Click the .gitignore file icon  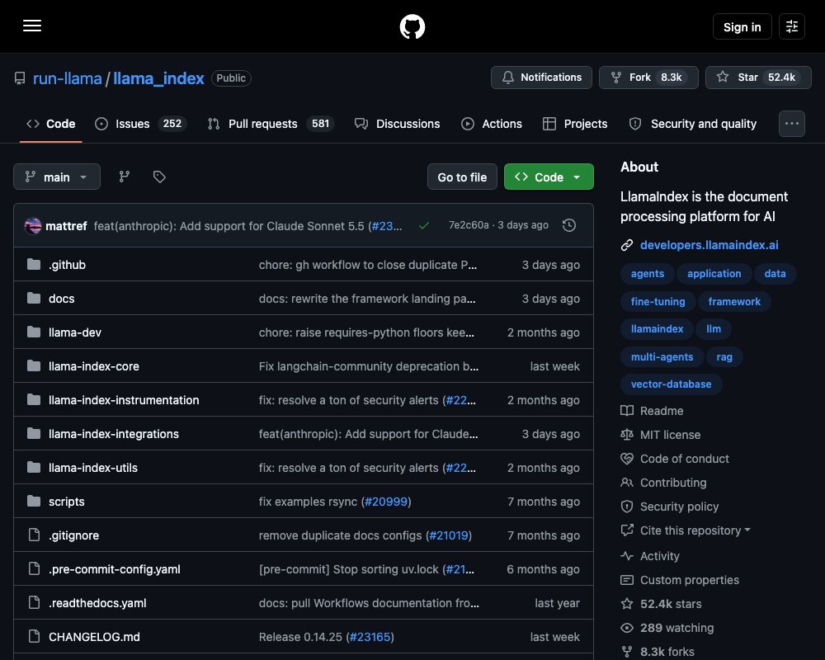click(x=34, y=535)
